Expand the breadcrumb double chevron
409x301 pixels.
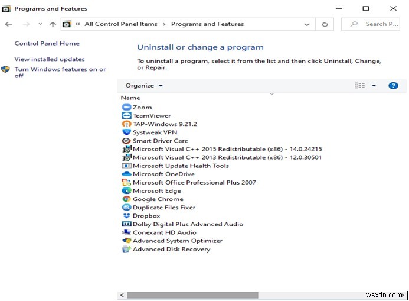tap(77, 24)
